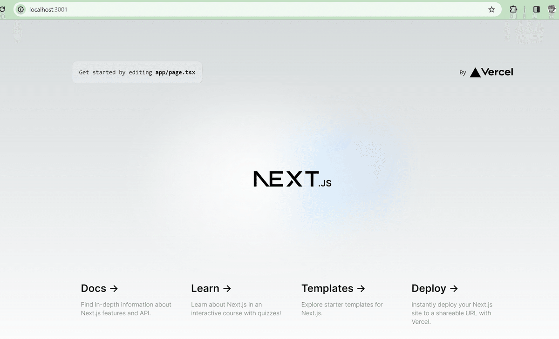This screenshot has width=559, height=339.
Task: Open the Templates link card
Action: coord(347,300)
